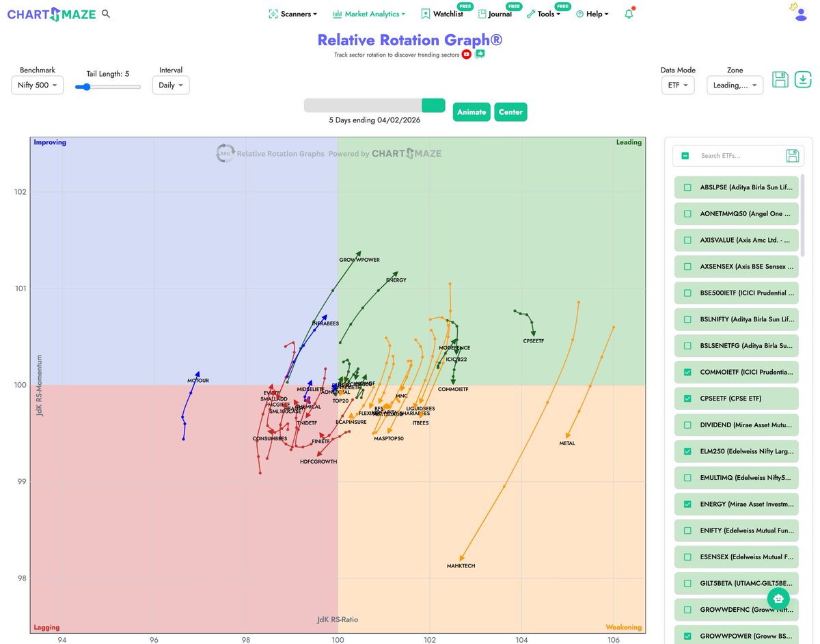820x644 pixels.
Task: Click the MAHKTECH label on the chart
Action: coord(461,566)
